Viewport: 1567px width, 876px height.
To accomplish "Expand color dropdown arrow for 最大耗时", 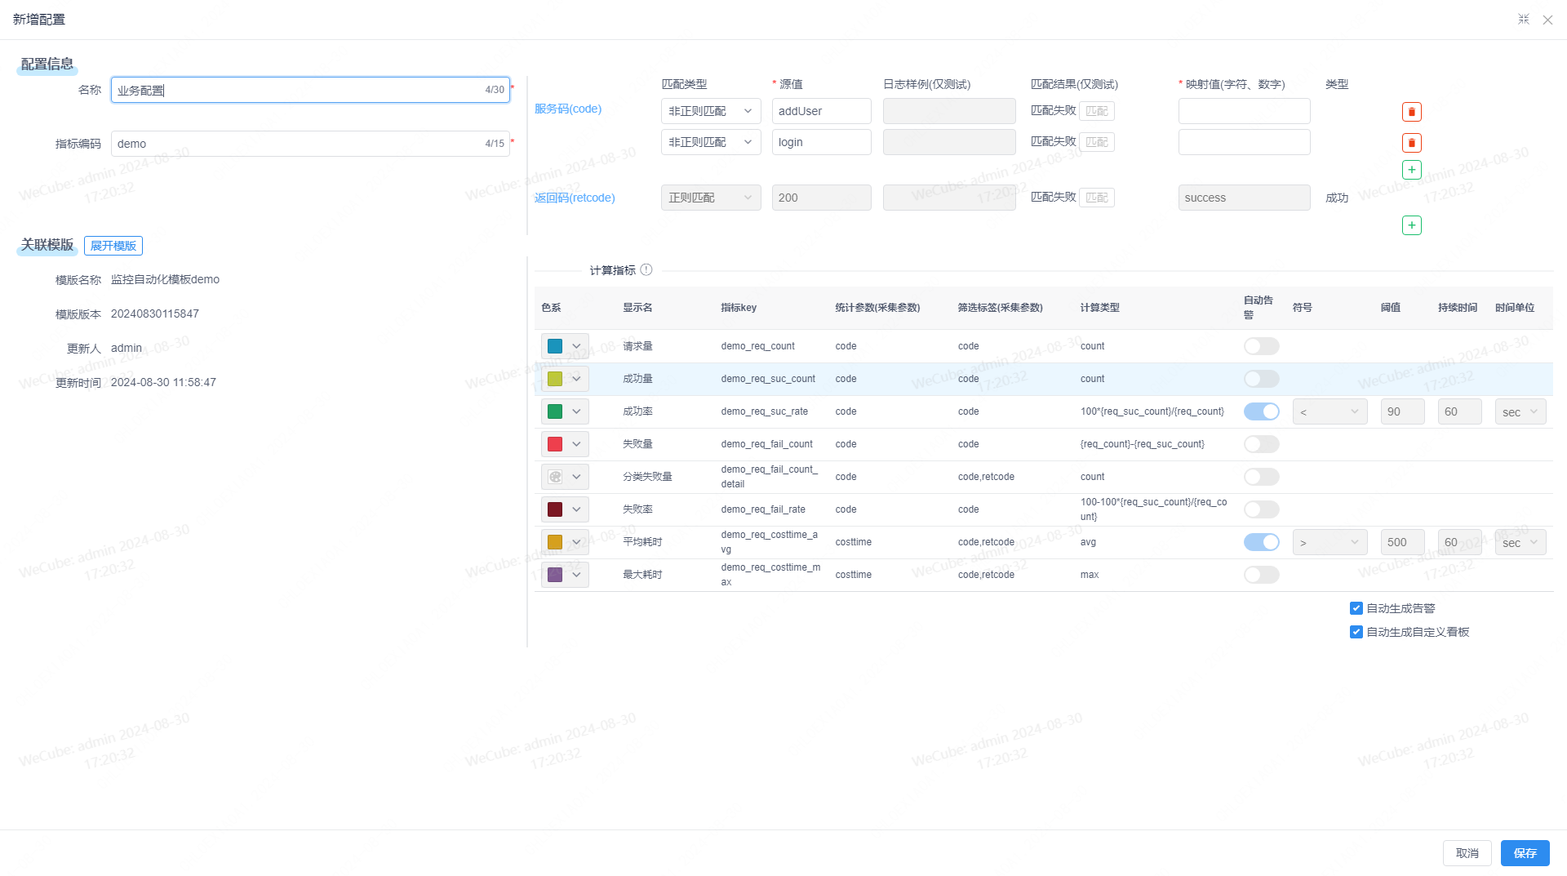I will [x=576, y=575].
